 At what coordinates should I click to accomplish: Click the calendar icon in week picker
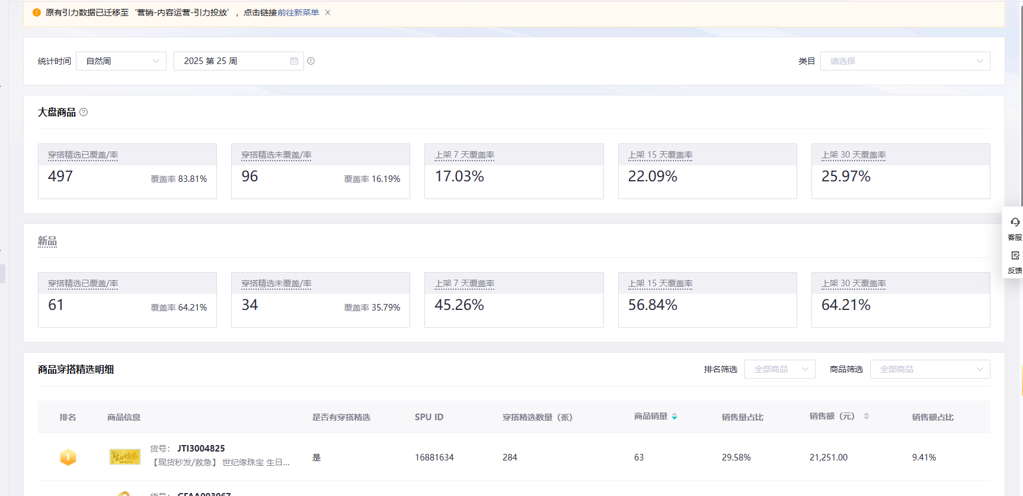[x=294, y=61]
